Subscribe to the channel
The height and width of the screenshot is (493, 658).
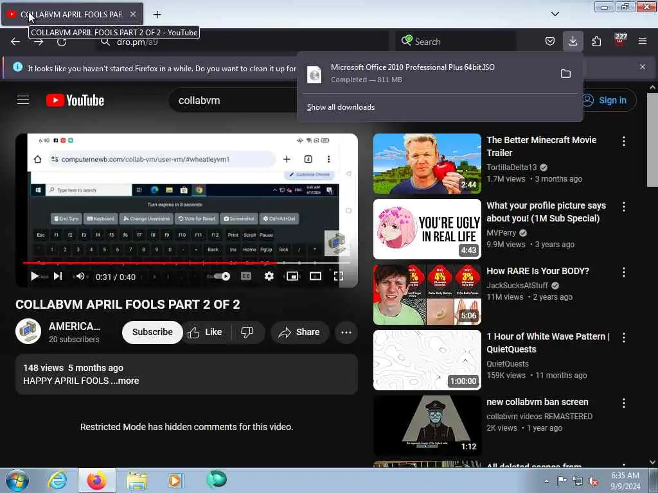(152, 332)
